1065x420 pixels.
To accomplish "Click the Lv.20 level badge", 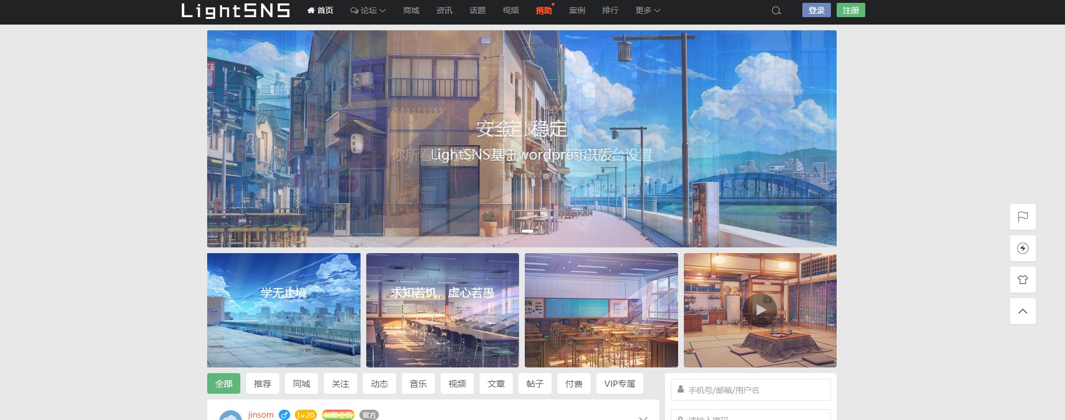I will [306, 415].
